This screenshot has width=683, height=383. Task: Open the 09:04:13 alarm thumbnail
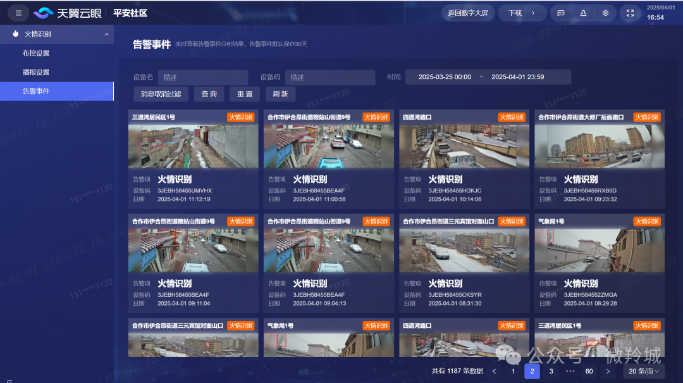click(x=328, y=251)
